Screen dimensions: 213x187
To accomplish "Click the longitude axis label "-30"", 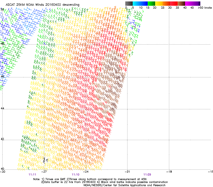I will [x=3, y=172].
